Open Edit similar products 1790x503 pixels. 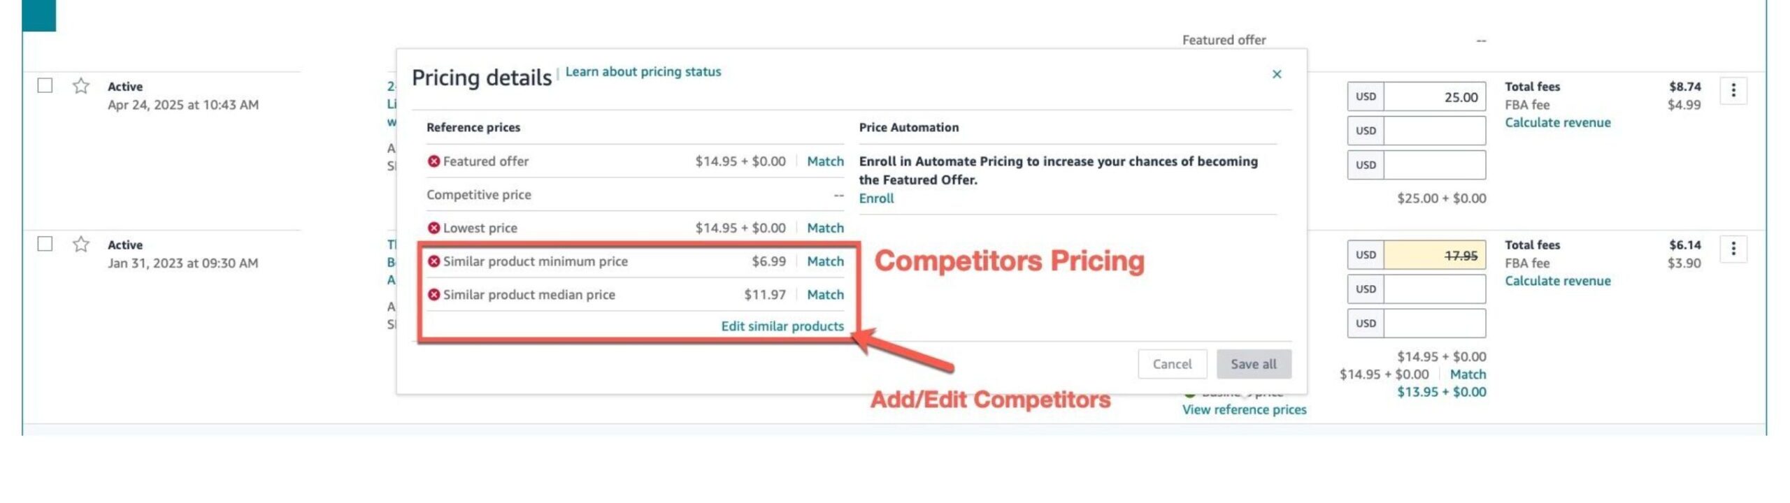click(x=782, y=326)
